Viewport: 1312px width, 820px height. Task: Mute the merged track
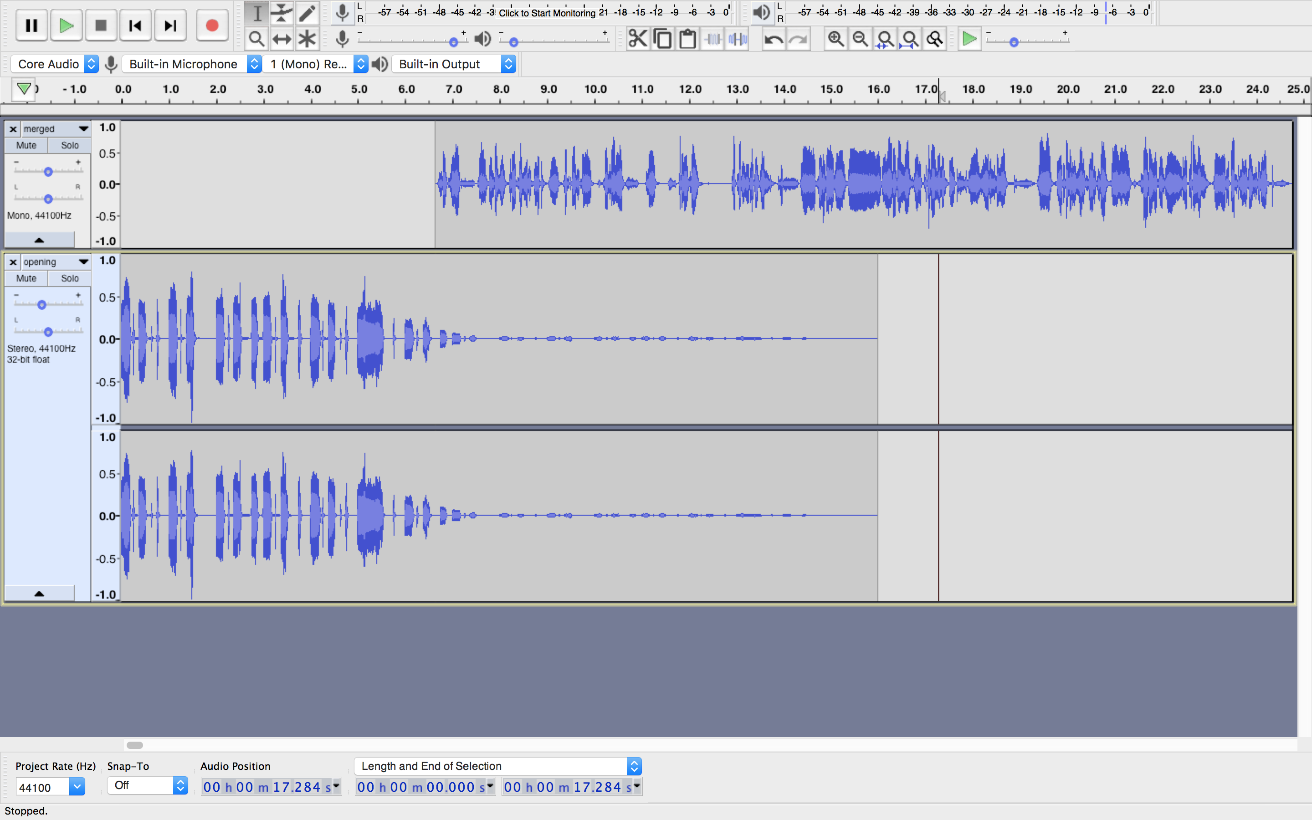pyautogui.click(x=26, y=145)
